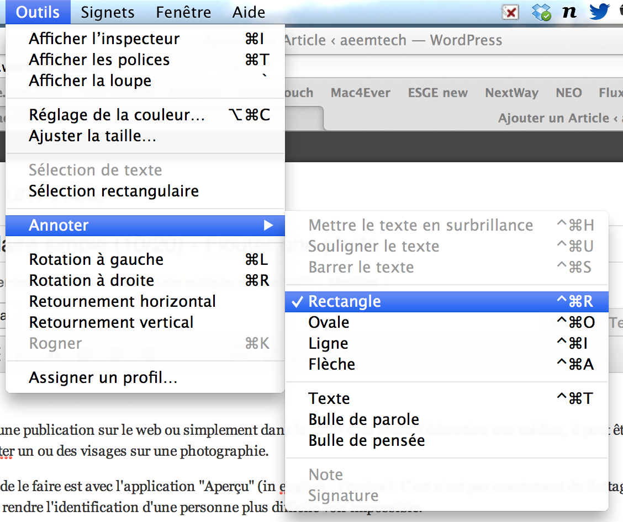The image size is (623, 522).
Task: Click Assigner un profil
Action: (x=103, y=378)
